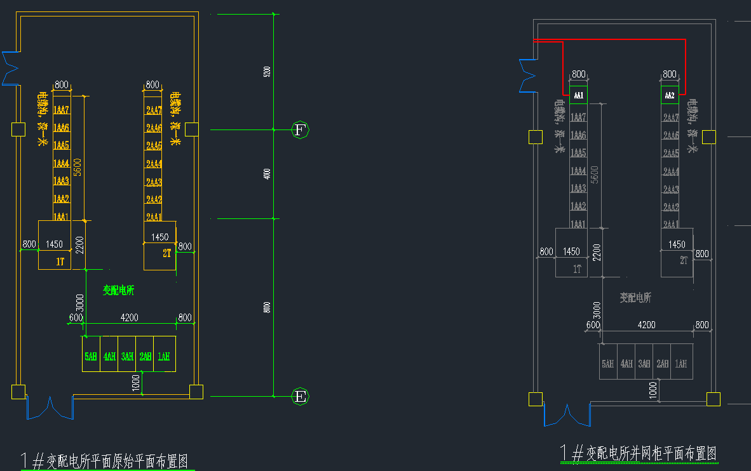Select the 4200 dimension in left plan
The image size is (751, 471).
click(x=130, y=317)
